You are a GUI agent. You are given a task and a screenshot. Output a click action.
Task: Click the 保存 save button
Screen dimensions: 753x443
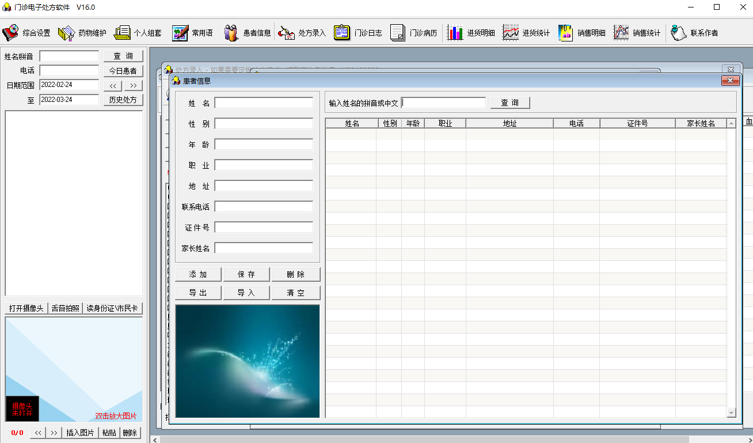tap(246, 274)
